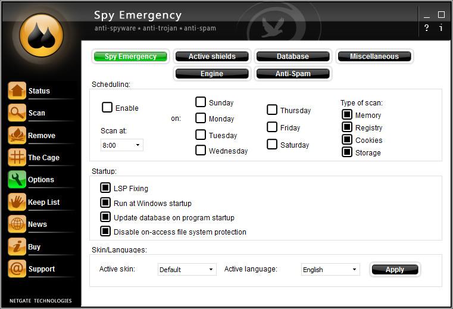The width and height of the screenshot is (453, 309).
Task: Open Keep List label in sidebar
Action: pyautogui.click(x=44, y=202)
